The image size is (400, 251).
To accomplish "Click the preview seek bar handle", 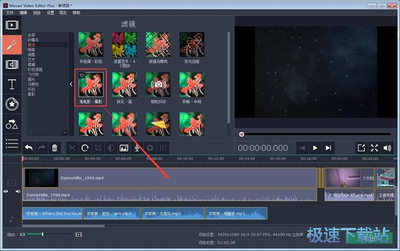I will [242, 134].
